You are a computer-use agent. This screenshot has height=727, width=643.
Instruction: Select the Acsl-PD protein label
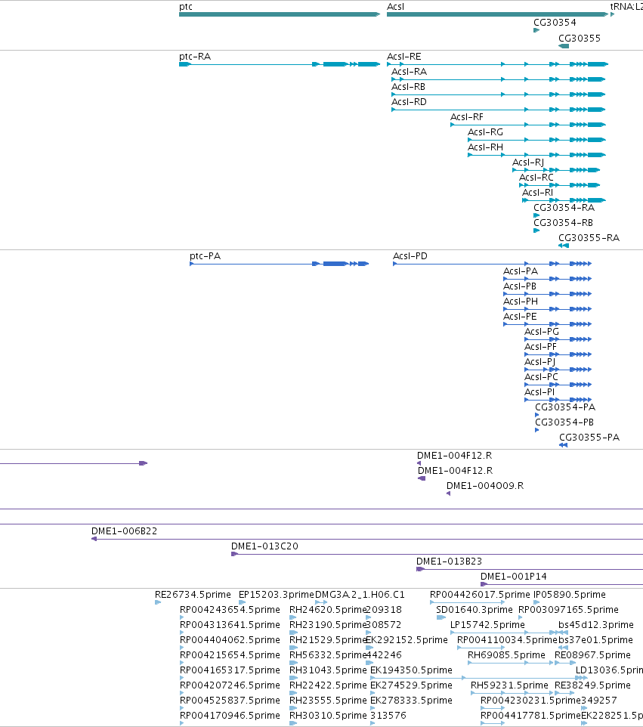(x=410, y=256)
